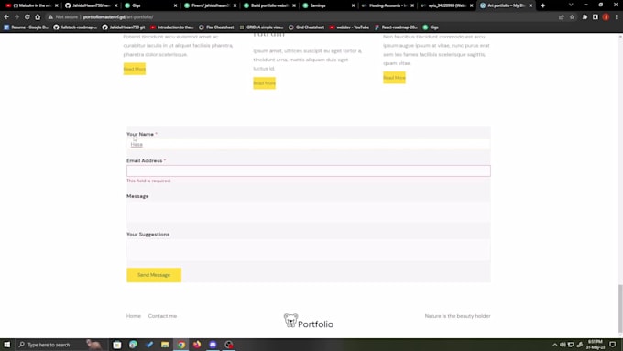
Task: Open the Gigs bookmark
Action: pyautogui.click(x=431, y=27)
